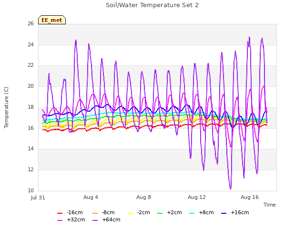The height and width of the screenshot is (229, 305).
Task: Click the 20 y-axis tick label
Action: (x=30, y=86)
